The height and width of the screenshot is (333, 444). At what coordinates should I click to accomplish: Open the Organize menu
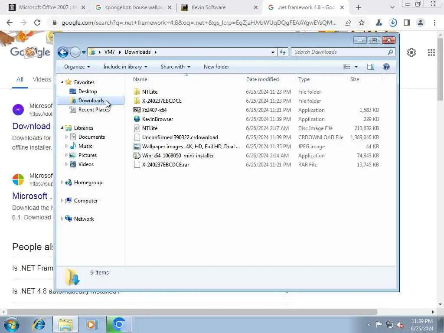[77, 67]
